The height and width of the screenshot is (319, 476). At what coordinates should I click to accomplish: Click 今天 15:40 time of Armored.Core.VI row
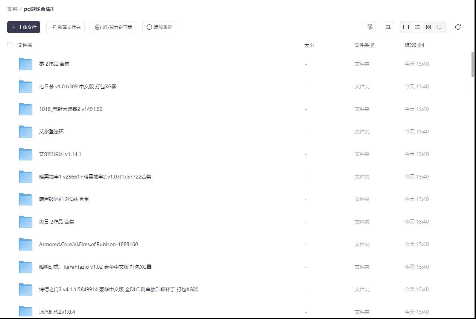[417, 244]
